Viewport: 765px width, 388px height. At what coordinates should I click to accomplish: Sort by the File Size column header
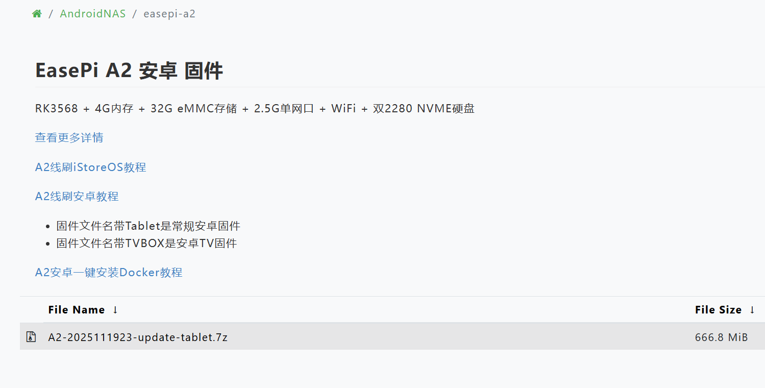pyautogui.click(x=718, y=310)
